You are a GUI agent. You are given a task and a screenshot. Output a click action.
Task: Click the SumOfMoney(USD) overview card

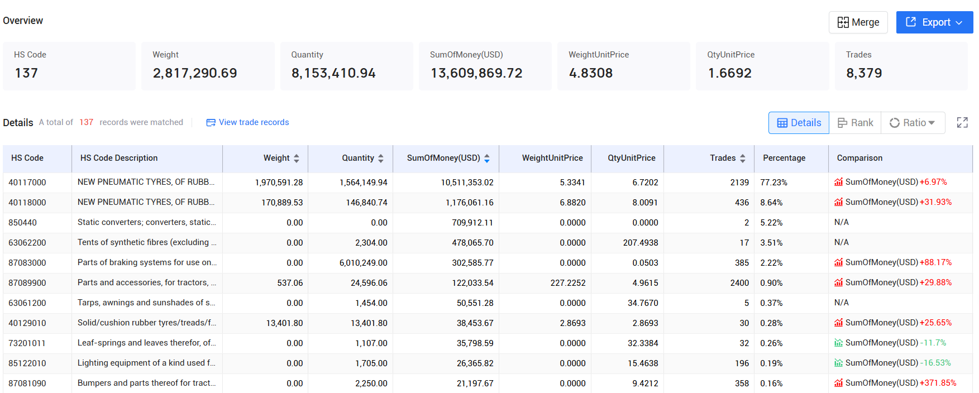(485, 66)
